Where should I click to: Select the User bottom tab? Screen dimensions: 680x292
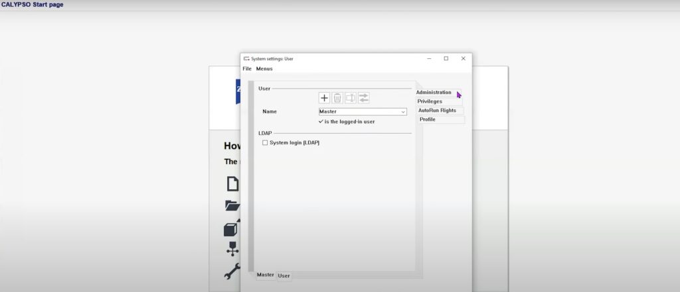284,276
